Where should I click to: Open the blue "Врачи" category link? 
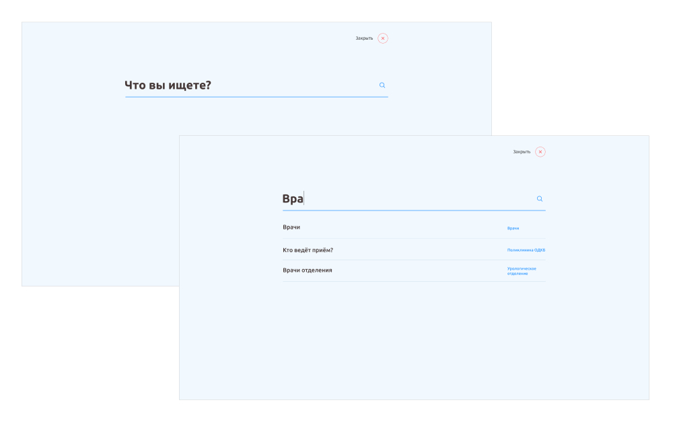513,228
